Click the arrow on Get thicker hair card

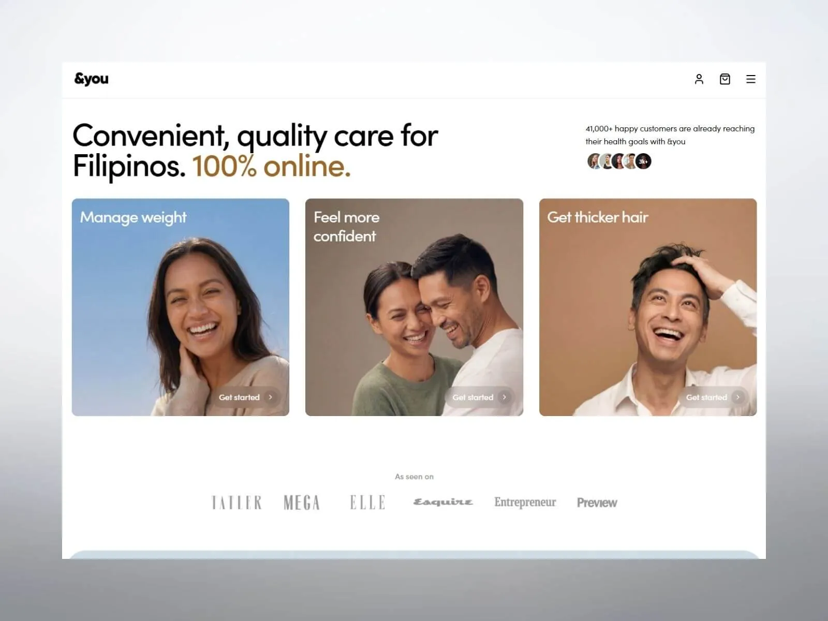tap(737, 397)
